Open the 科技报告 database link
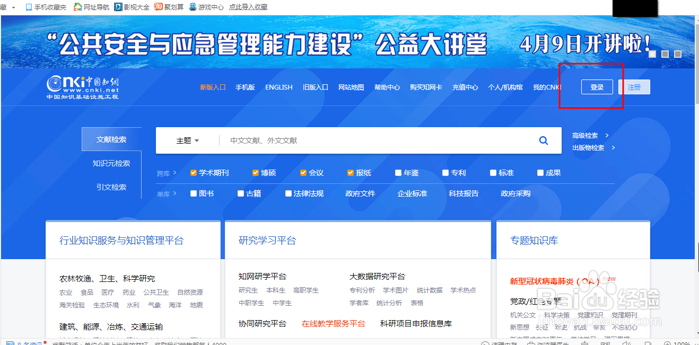699x345 pixels. pyautogui.click(x=464, y=193)
